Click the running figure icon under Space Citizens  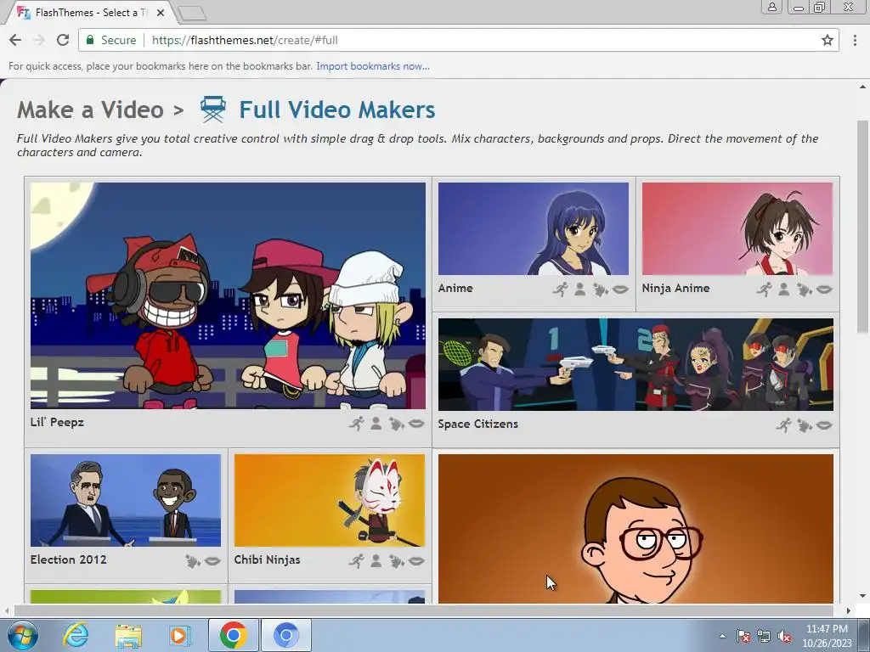click(784, 425)
